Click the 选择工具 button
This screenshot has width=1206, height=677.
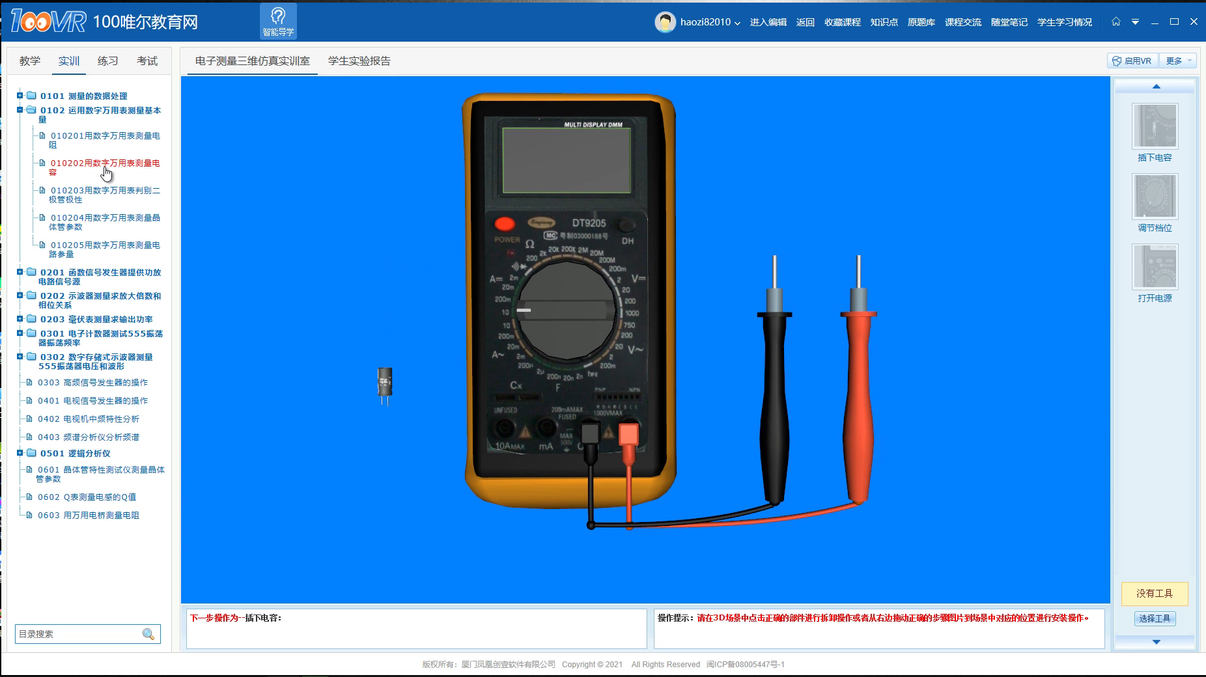1155,618
